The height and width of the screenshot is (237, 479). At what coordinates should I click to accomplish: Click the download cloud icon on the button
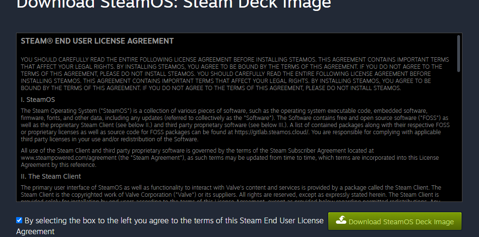[x=341, y=220]
